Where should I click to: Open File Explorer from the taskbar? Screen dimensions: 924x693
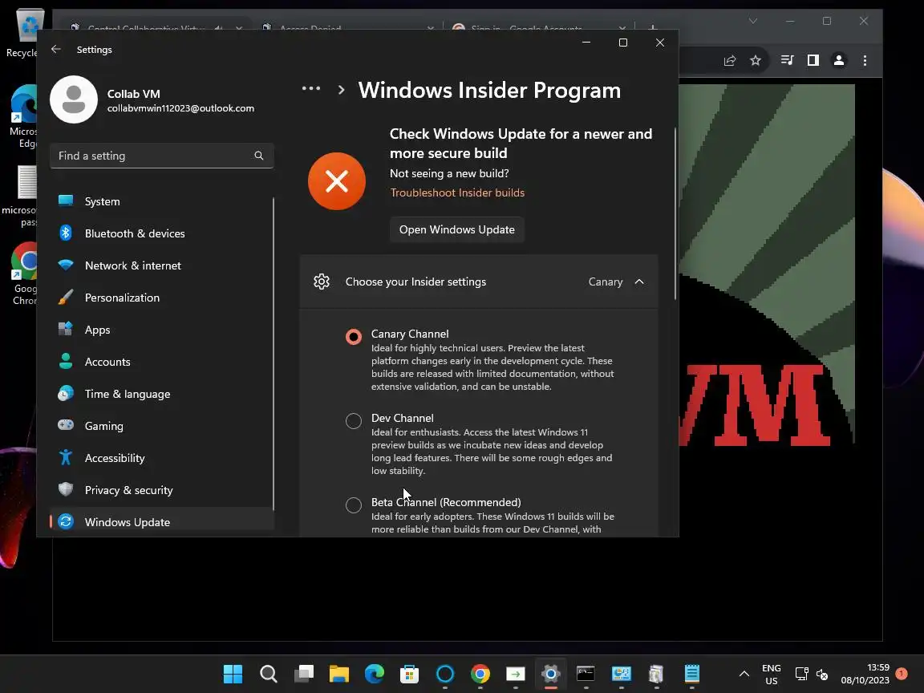pos(338,674)
